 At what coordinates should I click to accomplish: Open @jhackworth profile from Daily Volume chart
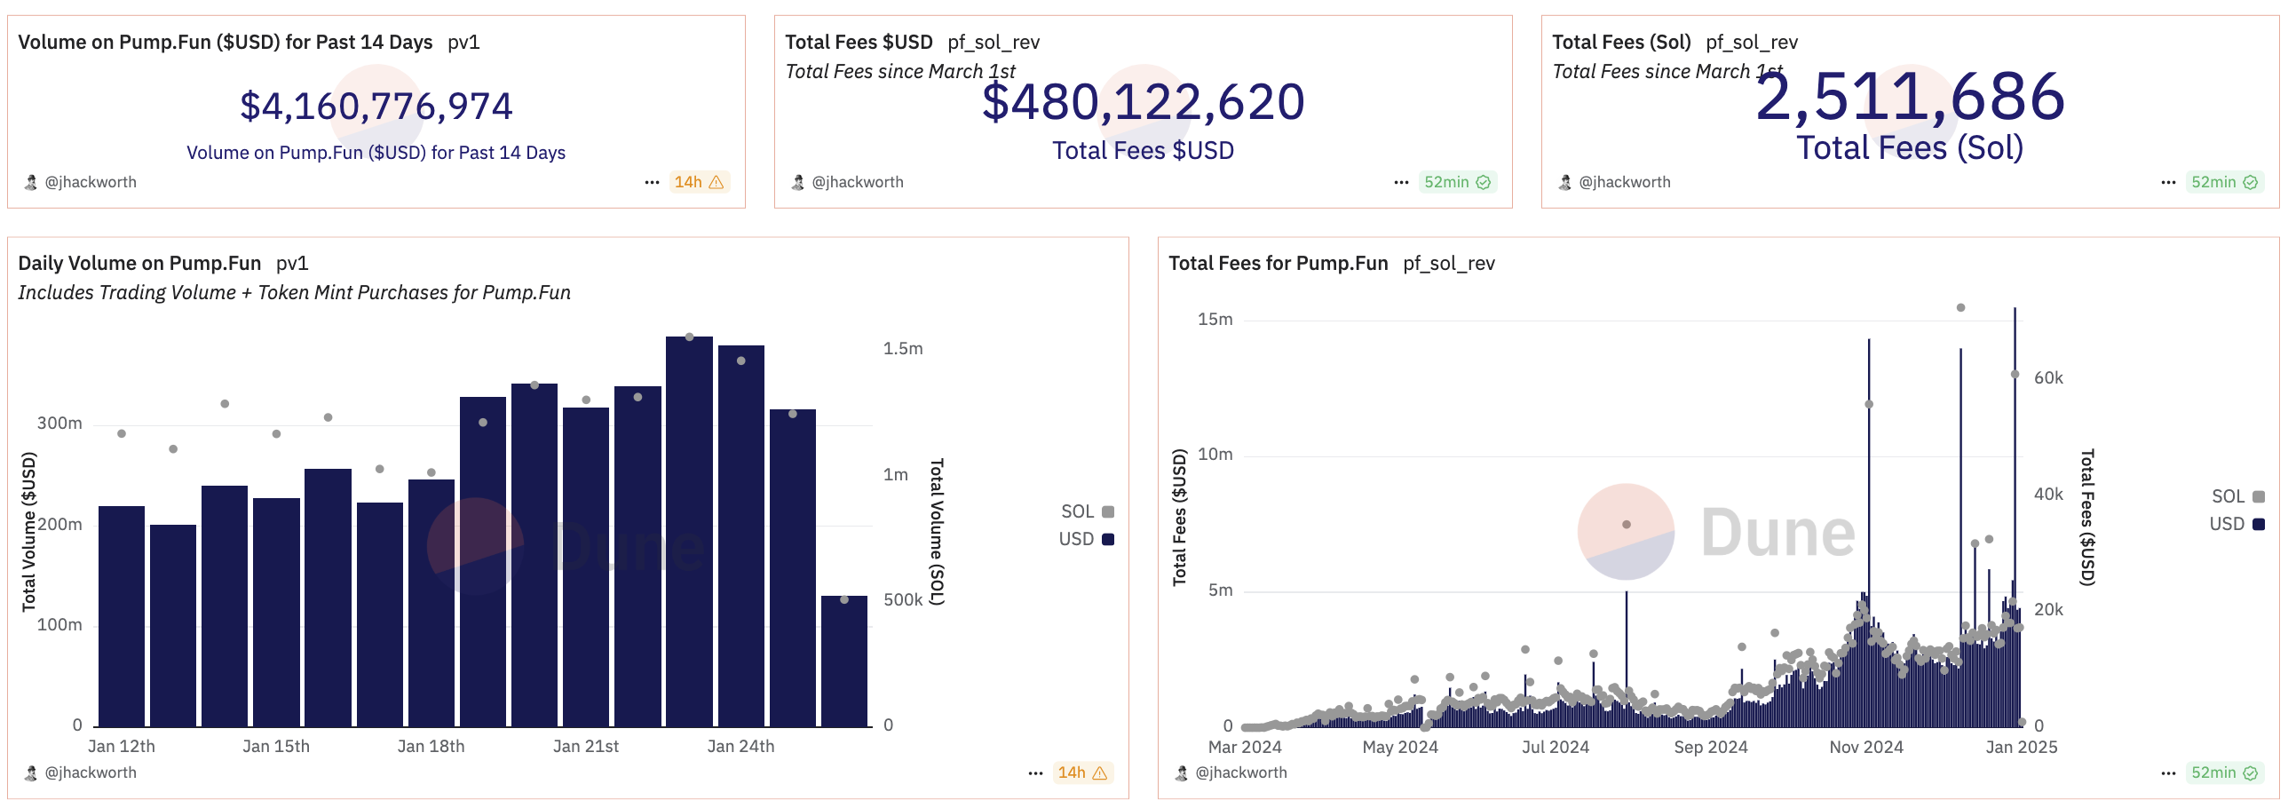pyautogui.click(x=91, y=773)
